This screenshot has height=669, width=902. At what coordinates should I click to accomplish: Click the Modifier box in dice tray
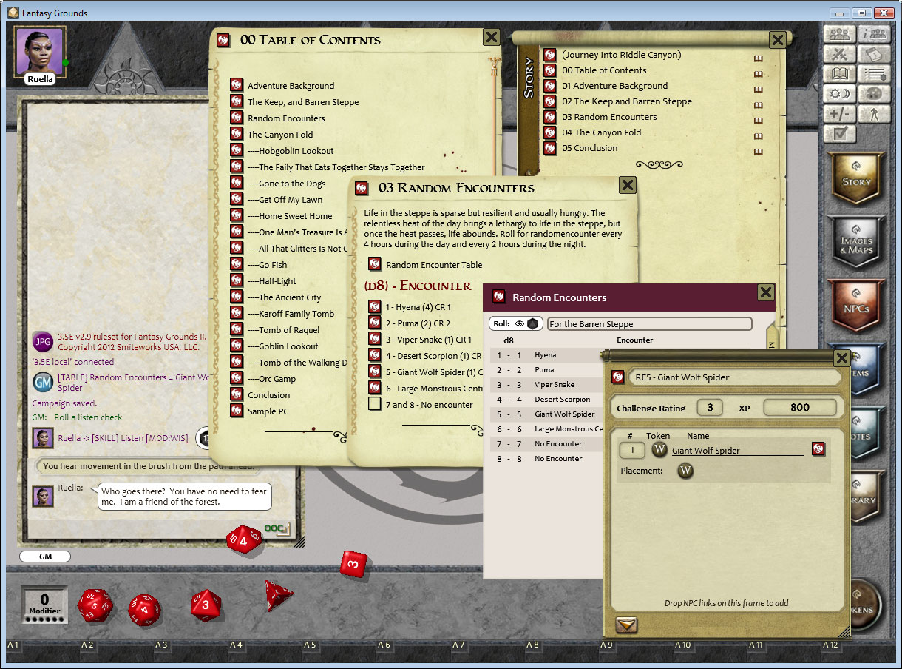pyautogui.click(x=44, y=605)
